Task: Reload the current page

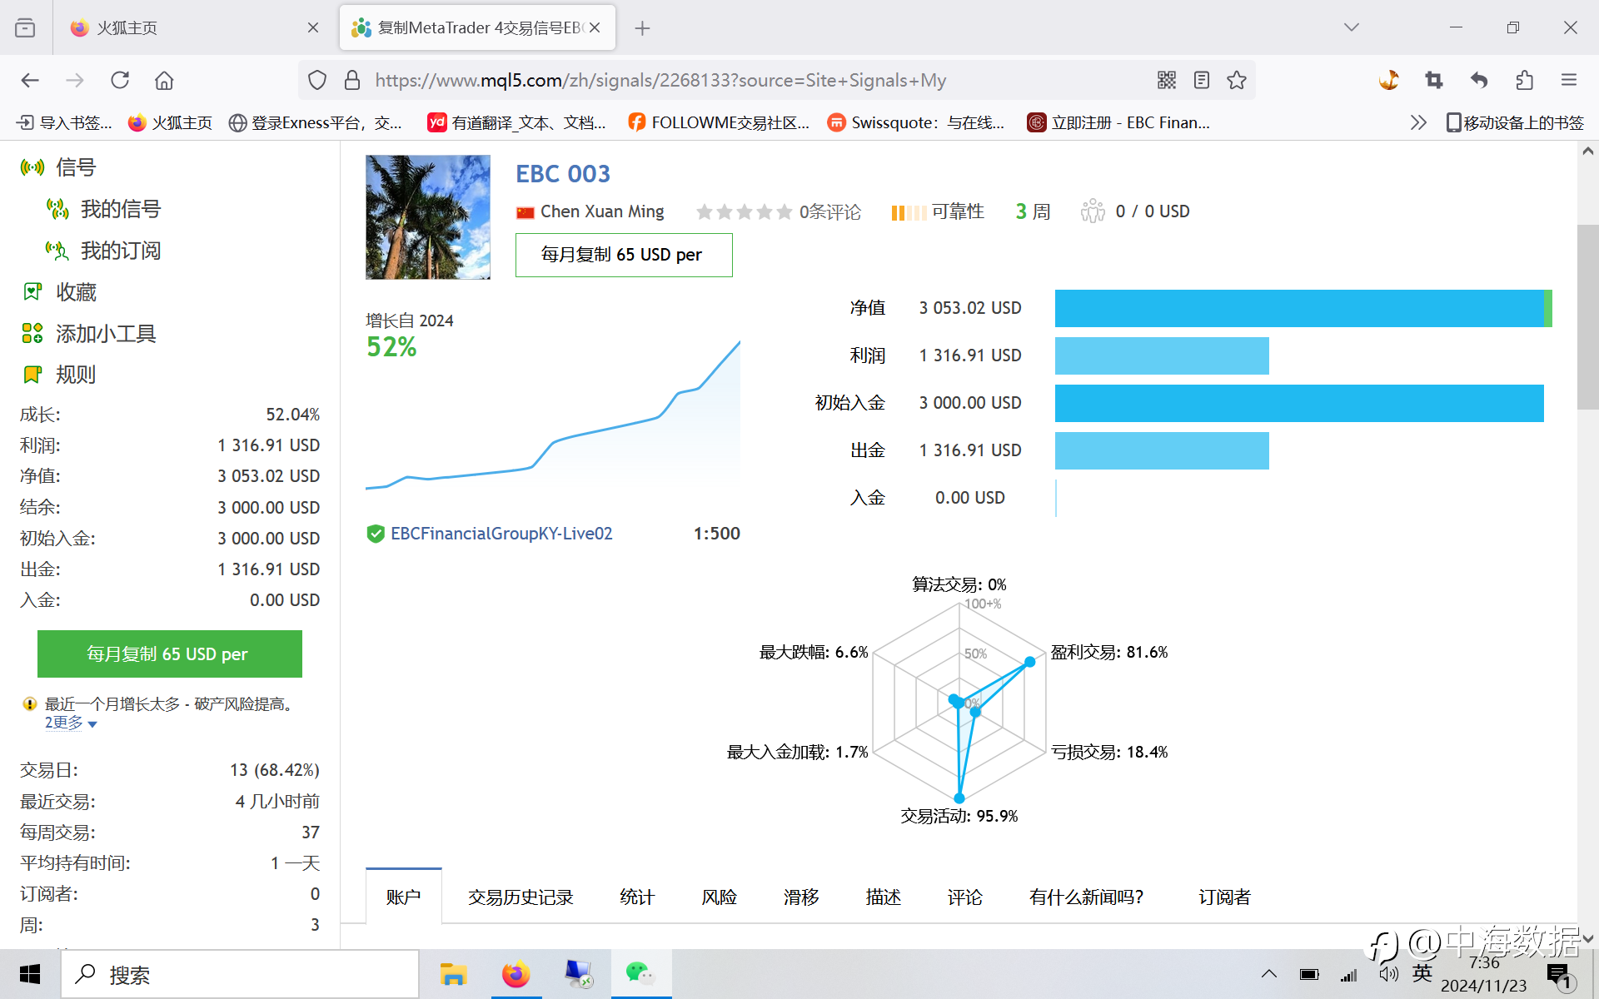Action: [x=120, y=80]
